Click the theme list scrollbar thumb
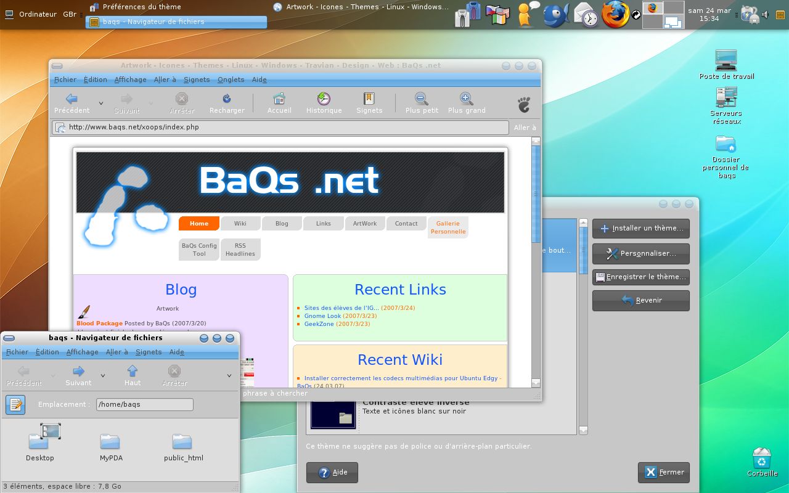 tap(583, 250)
